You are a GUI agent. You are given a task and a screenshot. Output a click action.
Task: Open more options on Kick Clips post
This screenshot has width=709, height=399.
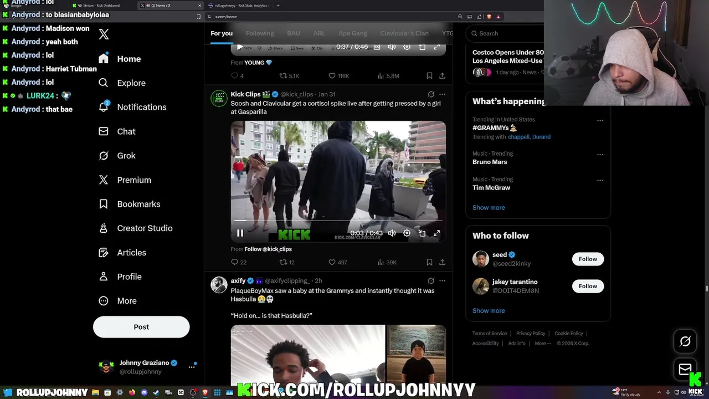pos(442,94)
